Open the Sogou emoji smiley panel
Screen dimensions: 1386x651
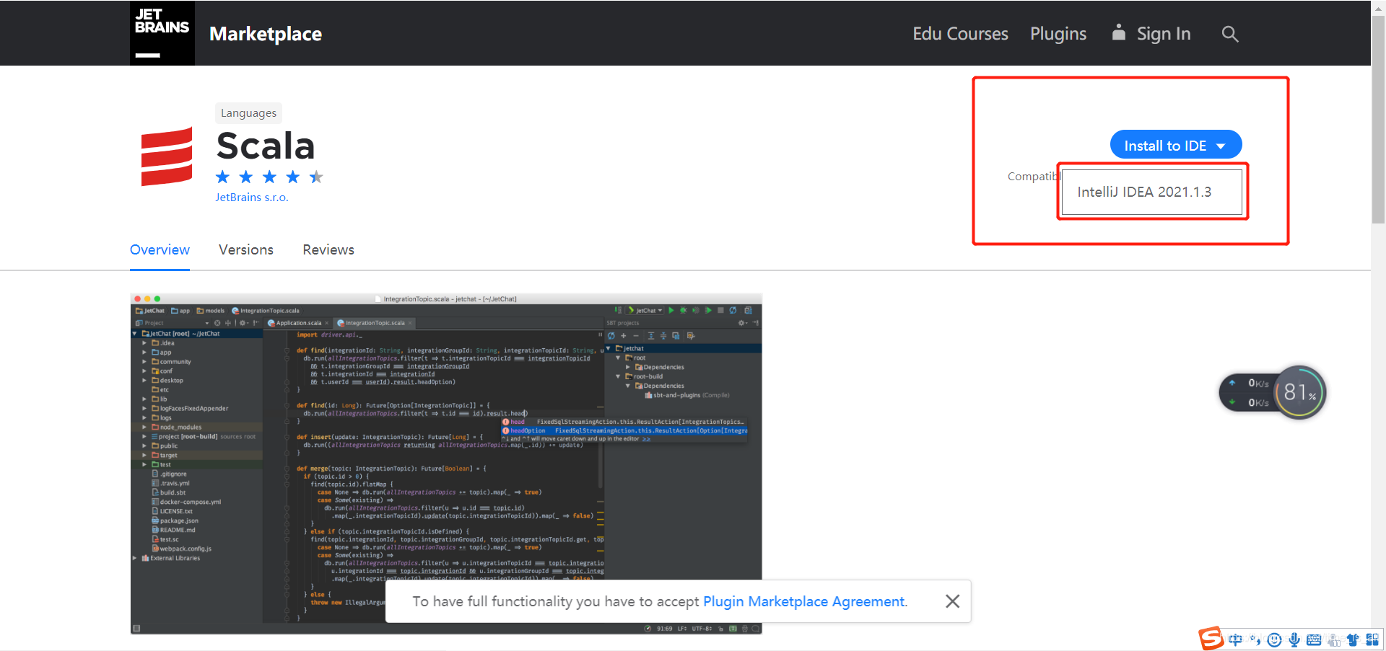pyautogui.click(x=1275, y=639)
